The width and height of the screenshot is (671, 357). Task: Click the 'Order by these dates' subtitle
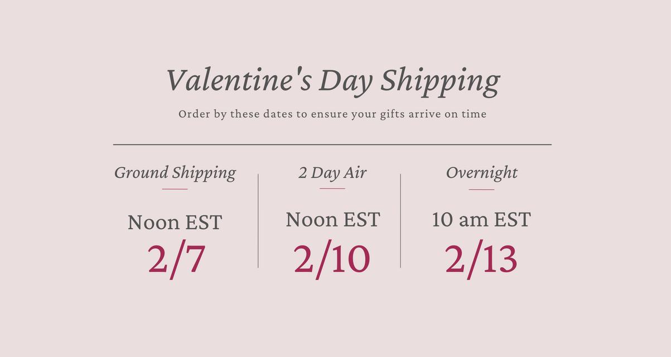point(332,114)
